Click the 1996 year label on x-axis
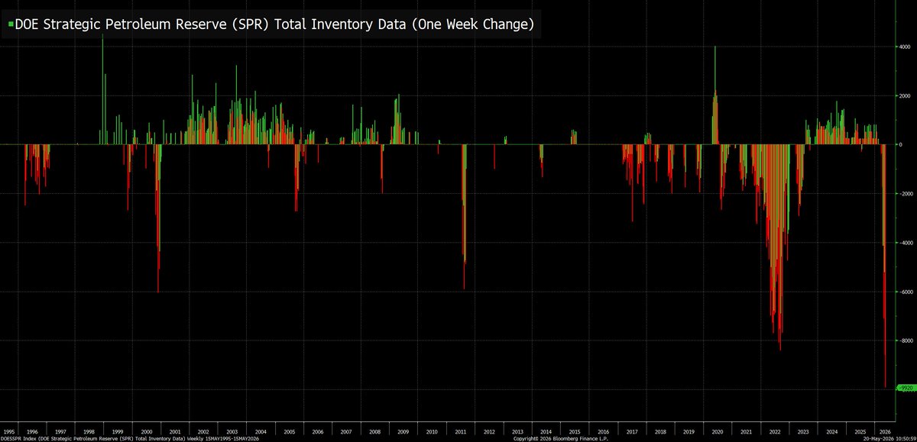Viewport: 917px width, 442px height. tap(34, 431)
